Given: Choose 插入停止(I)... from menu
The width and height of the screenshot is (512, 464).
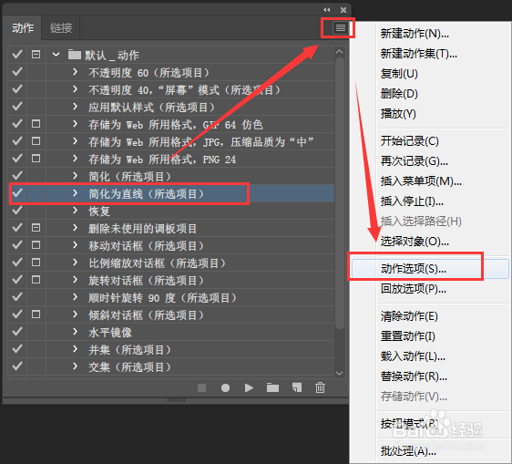Looking at the screenshot, I should (412, 201).
